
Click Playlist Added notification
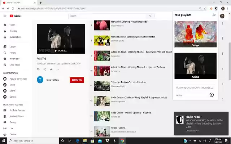(201, 123)
